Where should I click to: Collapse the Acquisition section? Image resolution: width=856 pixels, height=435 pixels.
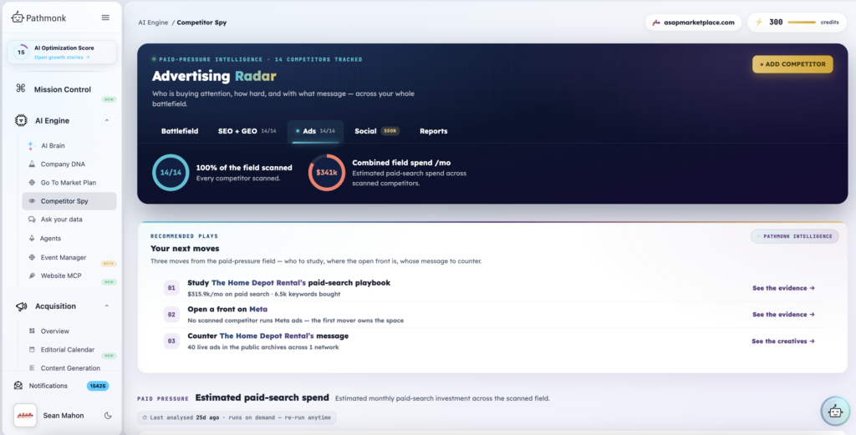coord(106,306)
